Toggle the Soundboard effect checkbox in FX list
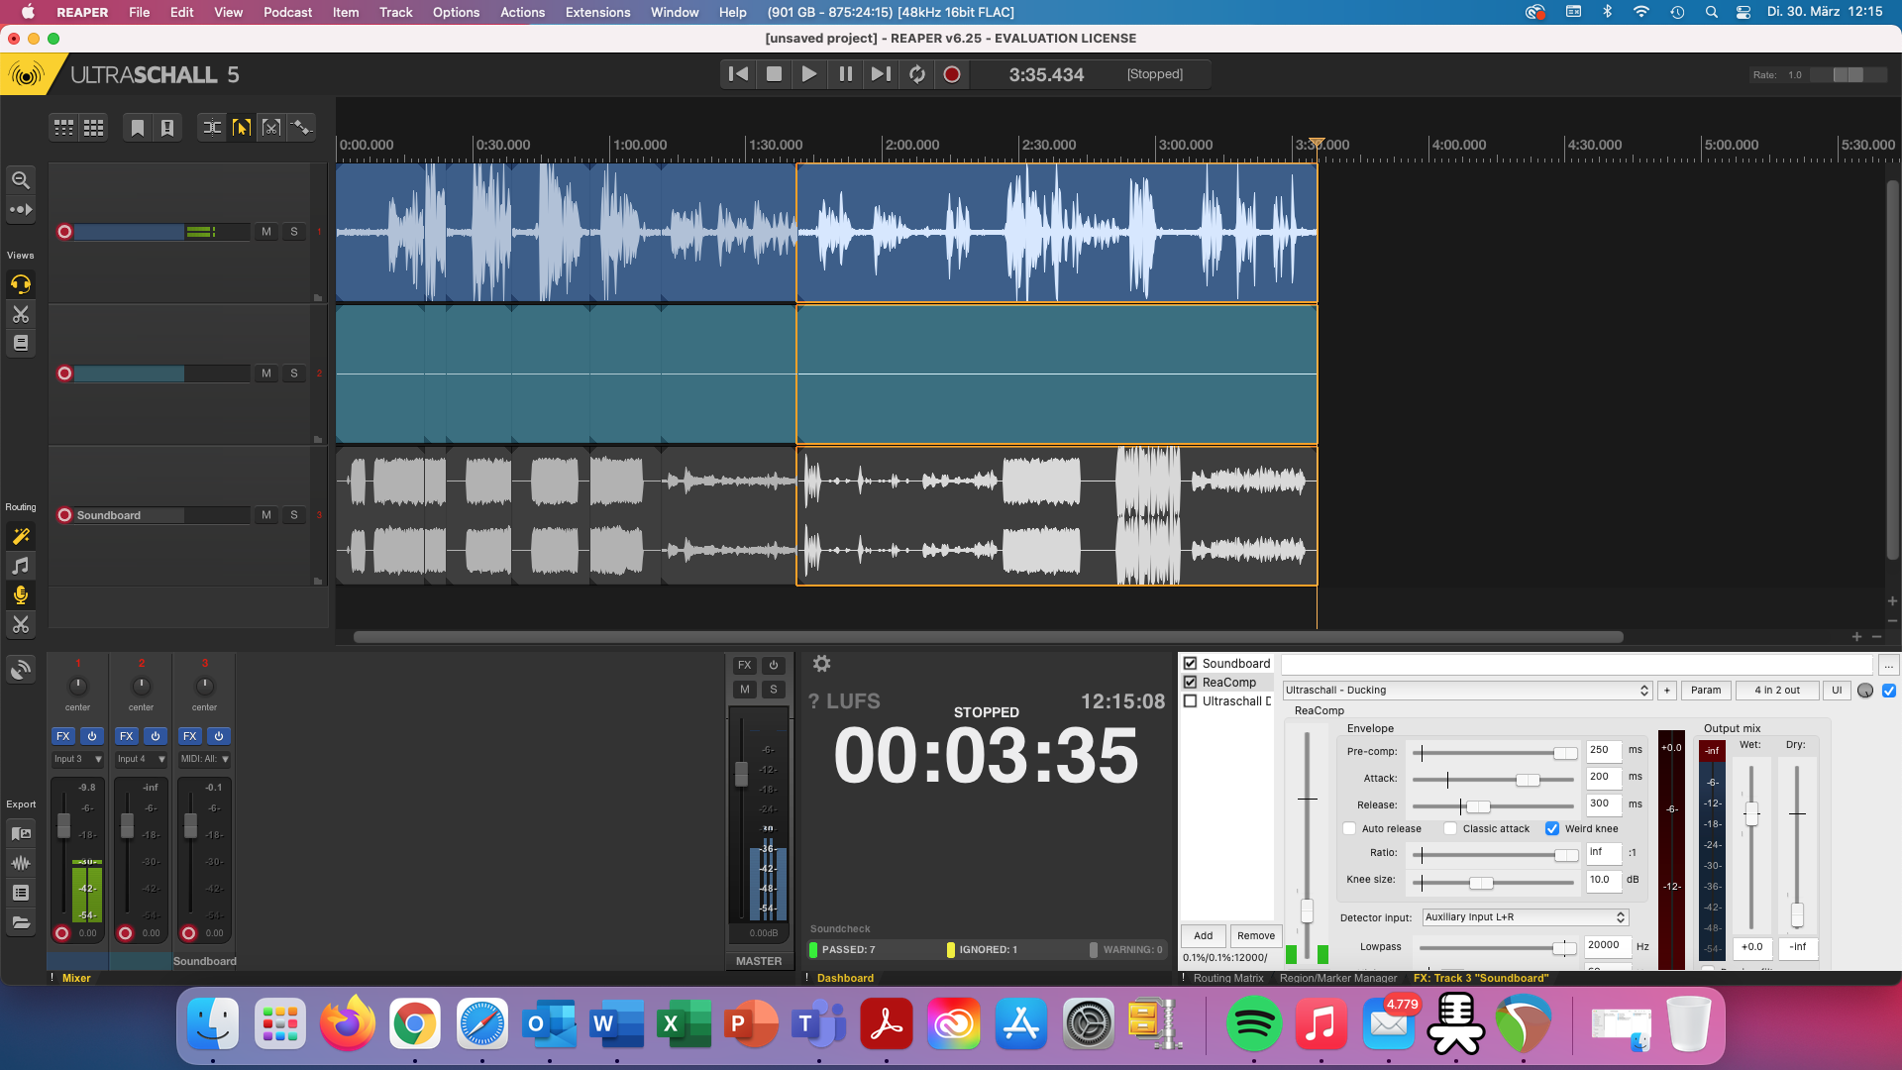Image resolution: width=1902 pixels, height=1070 pixels. 1191,664
